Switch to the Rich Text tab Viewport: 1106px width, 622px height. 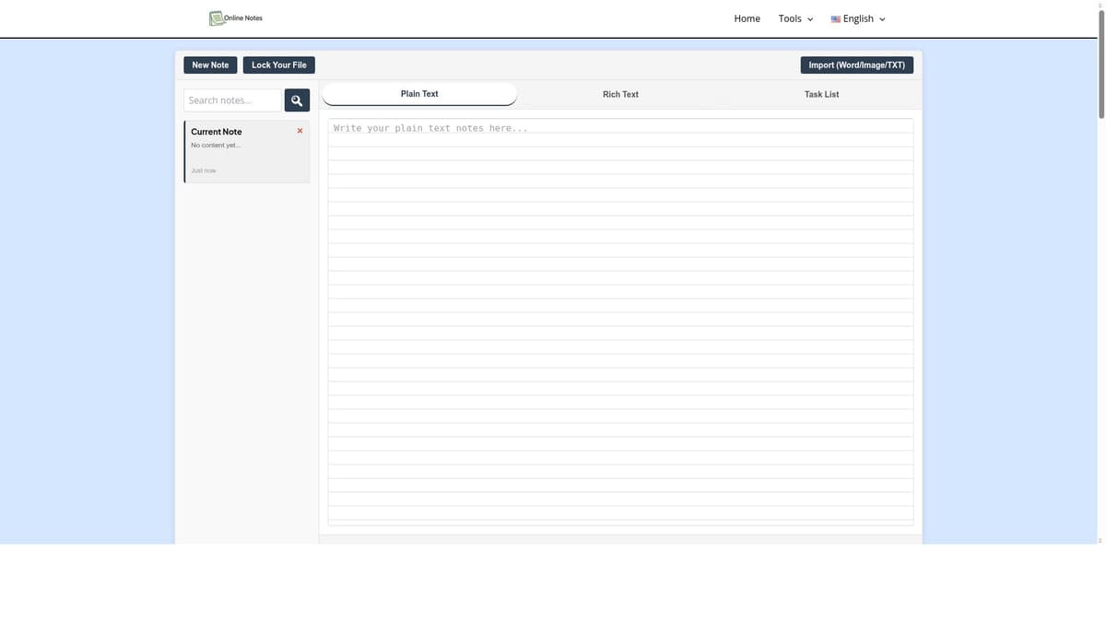coord(620,92)
